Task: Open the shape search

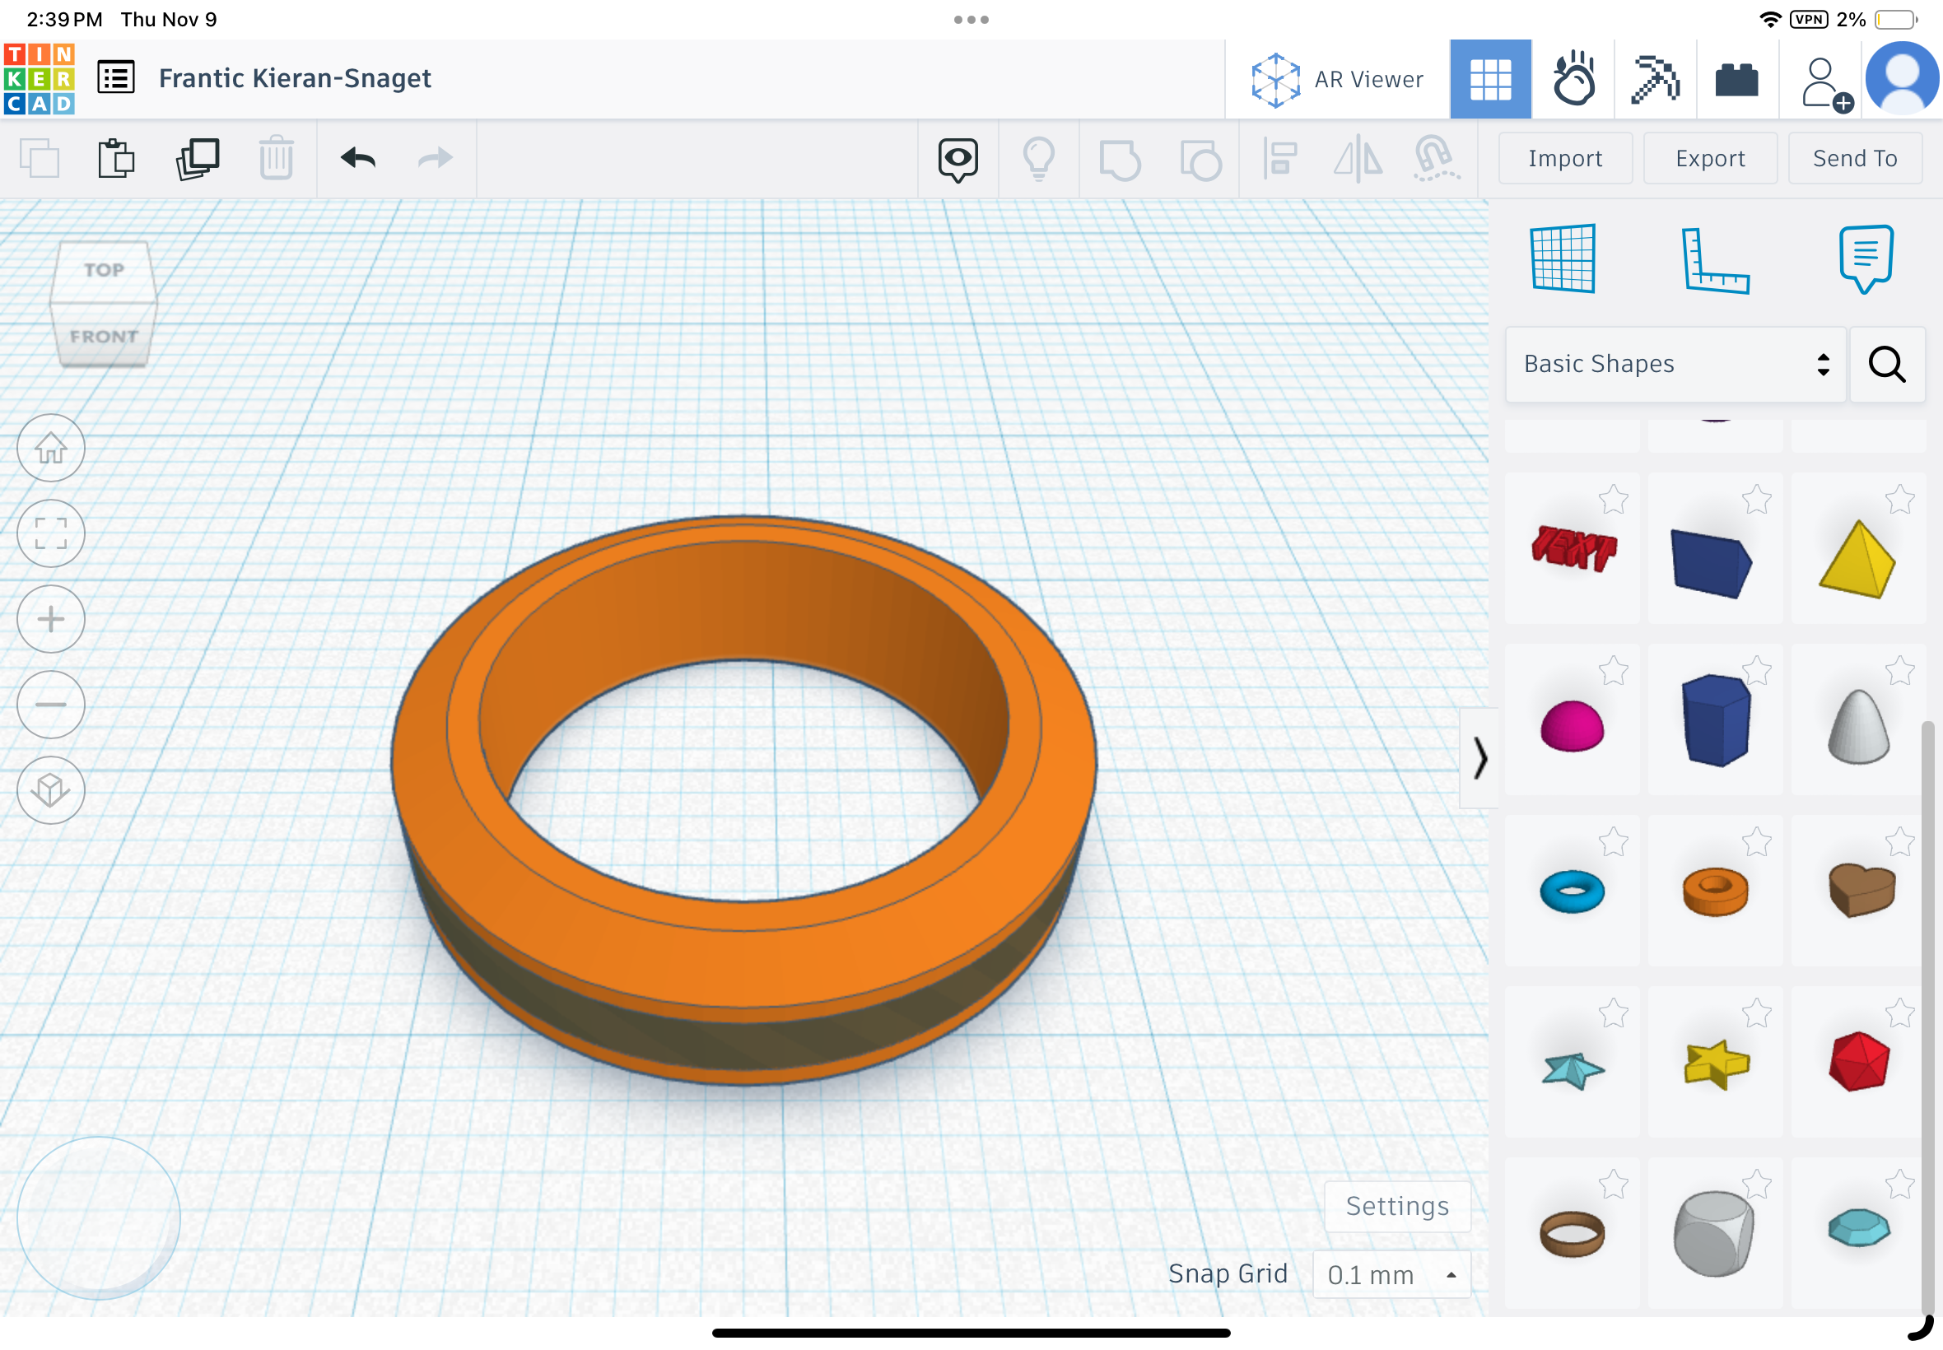Action: point(1887,365)
